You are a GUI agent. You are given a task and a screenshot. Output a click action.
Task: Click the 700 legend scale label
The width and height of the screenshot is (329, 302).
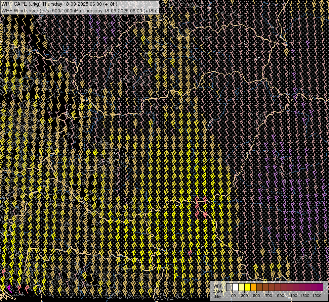pos(269,296)
